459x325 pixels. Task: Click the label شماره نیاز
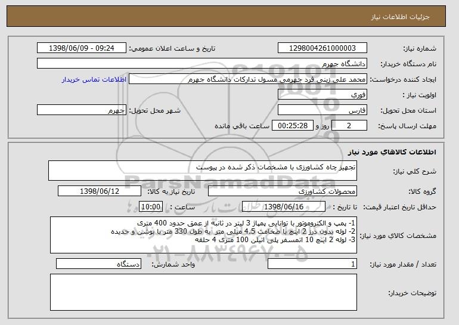420,48
